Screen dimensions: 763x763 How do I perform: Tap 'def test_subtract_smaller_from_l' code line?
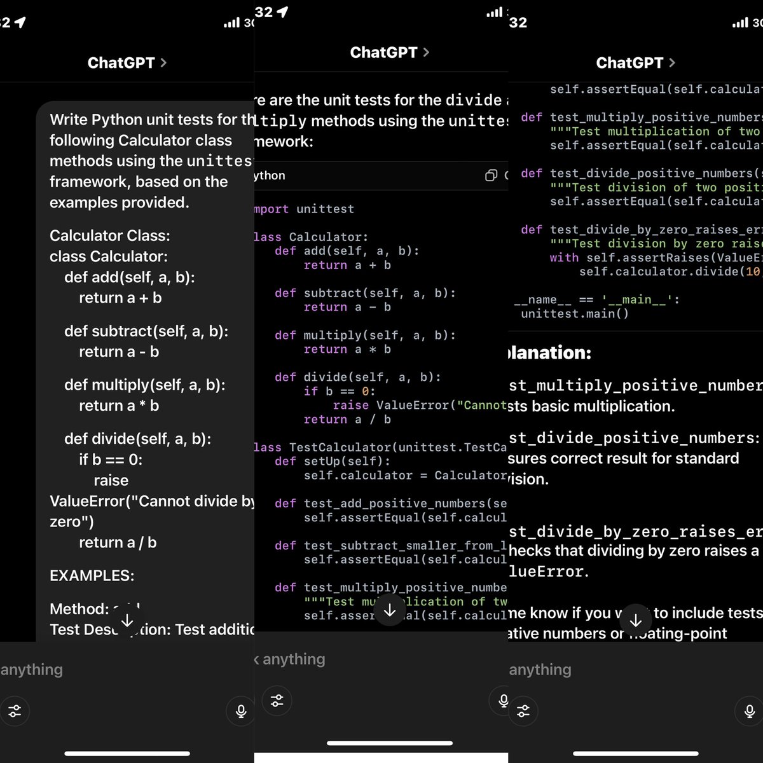(391, 546)
